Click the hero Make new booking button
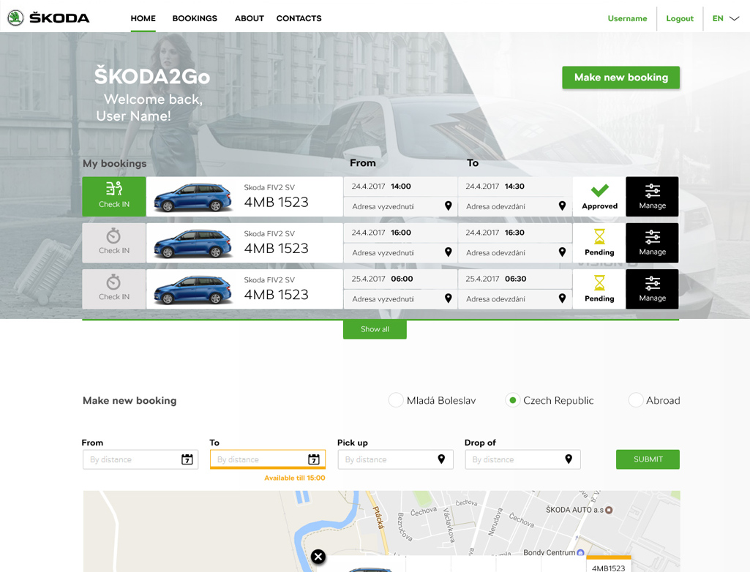Screen dimensions: 750x572 pos(621,78)
